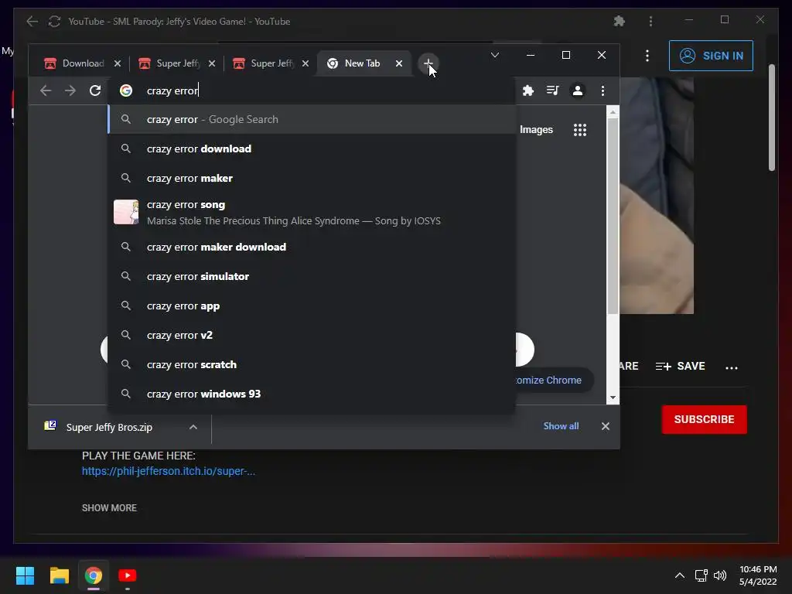Viewport: 792px width, 594px height.
Task: Open the Chrome profile avatar
Action: (577, 90)
